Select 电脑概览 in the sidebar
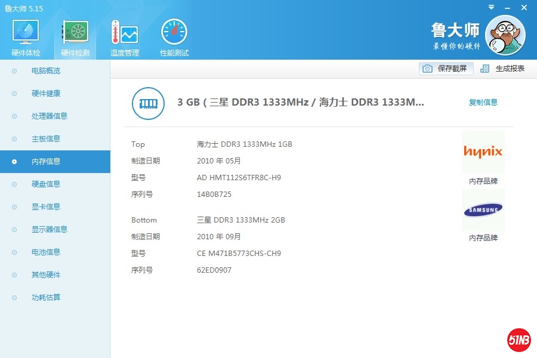This screenshot has width=537, height=358. coord(46,71)
